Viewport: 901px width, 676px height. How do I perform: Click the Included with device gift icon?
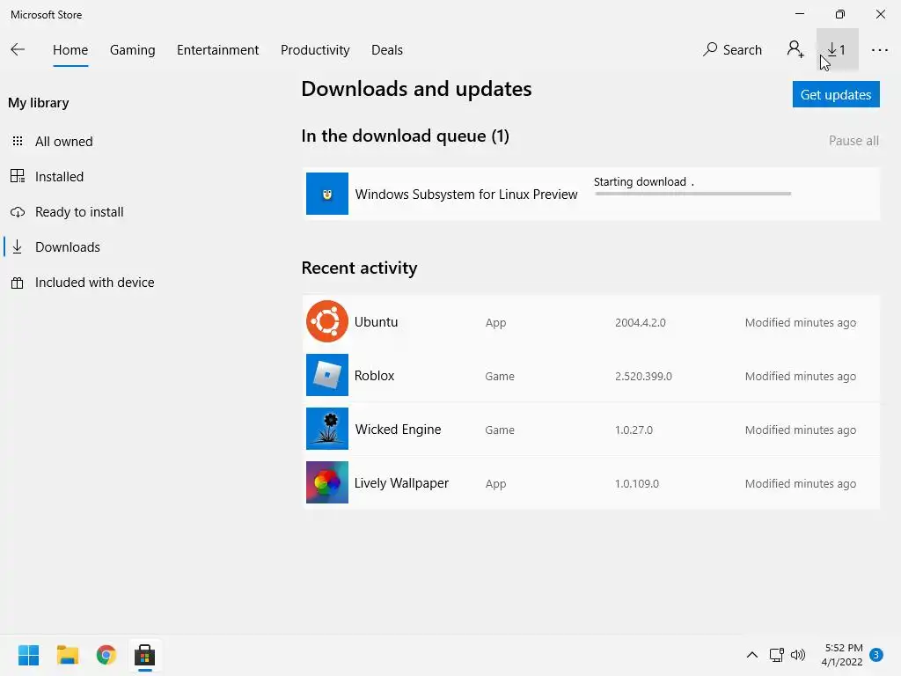tap(18, 283)
